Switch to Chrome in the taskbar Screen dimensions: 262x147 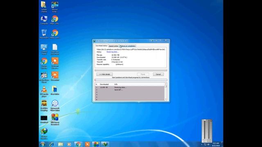(x=78, y=144)
